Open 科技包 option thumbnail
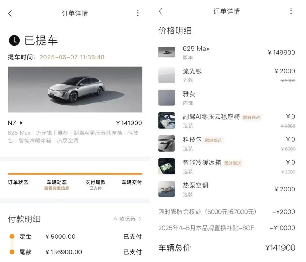Image resolution: width=306 pixels, height=262 pixels. click(x=167, y=143)
